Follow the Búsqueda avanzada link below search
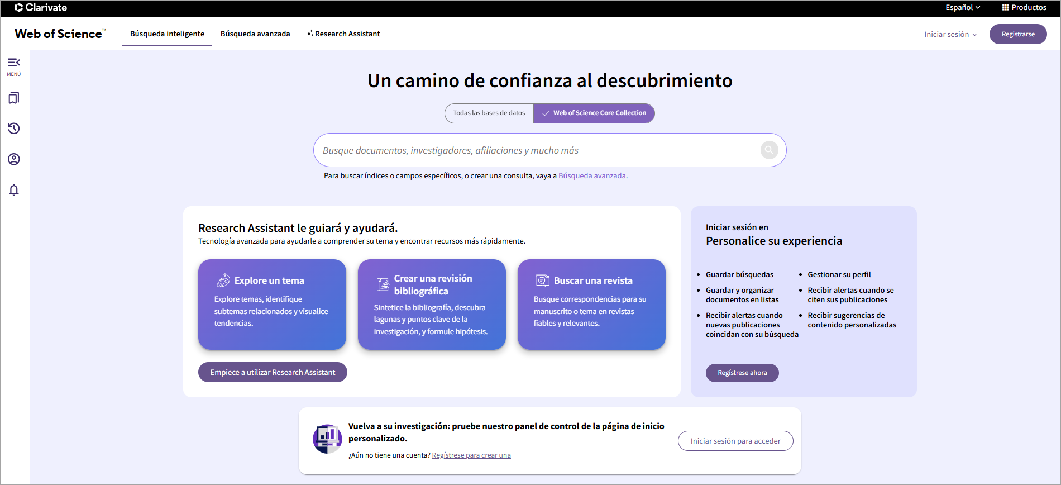 click(x=592, y=175)
